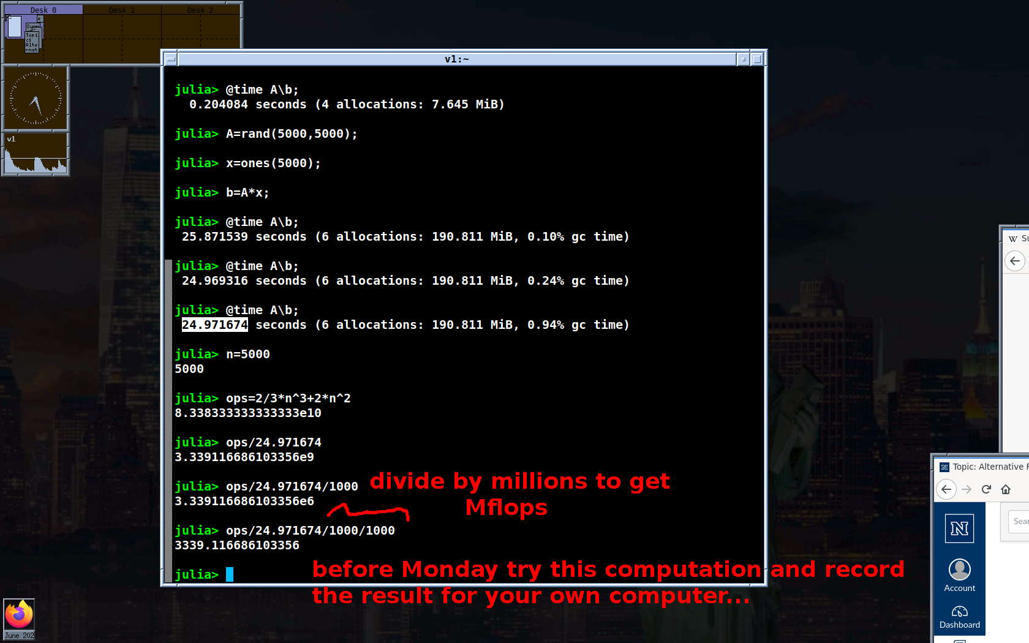Click the terminal v1:~ title bar

(456, 59)
